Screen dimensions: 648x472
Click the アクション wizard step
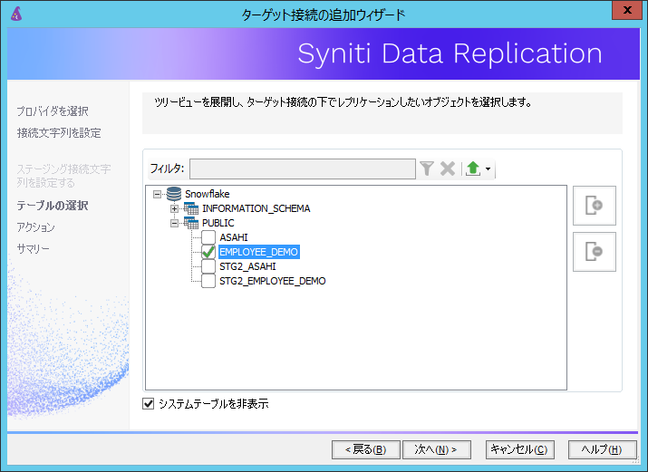[x=35, y=227]
